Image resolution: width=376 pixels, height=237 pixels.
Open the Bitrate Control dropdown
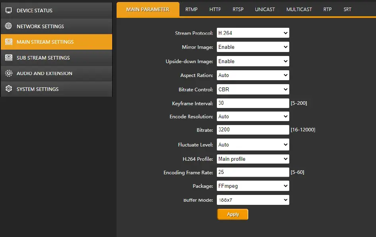pos(253,89)
